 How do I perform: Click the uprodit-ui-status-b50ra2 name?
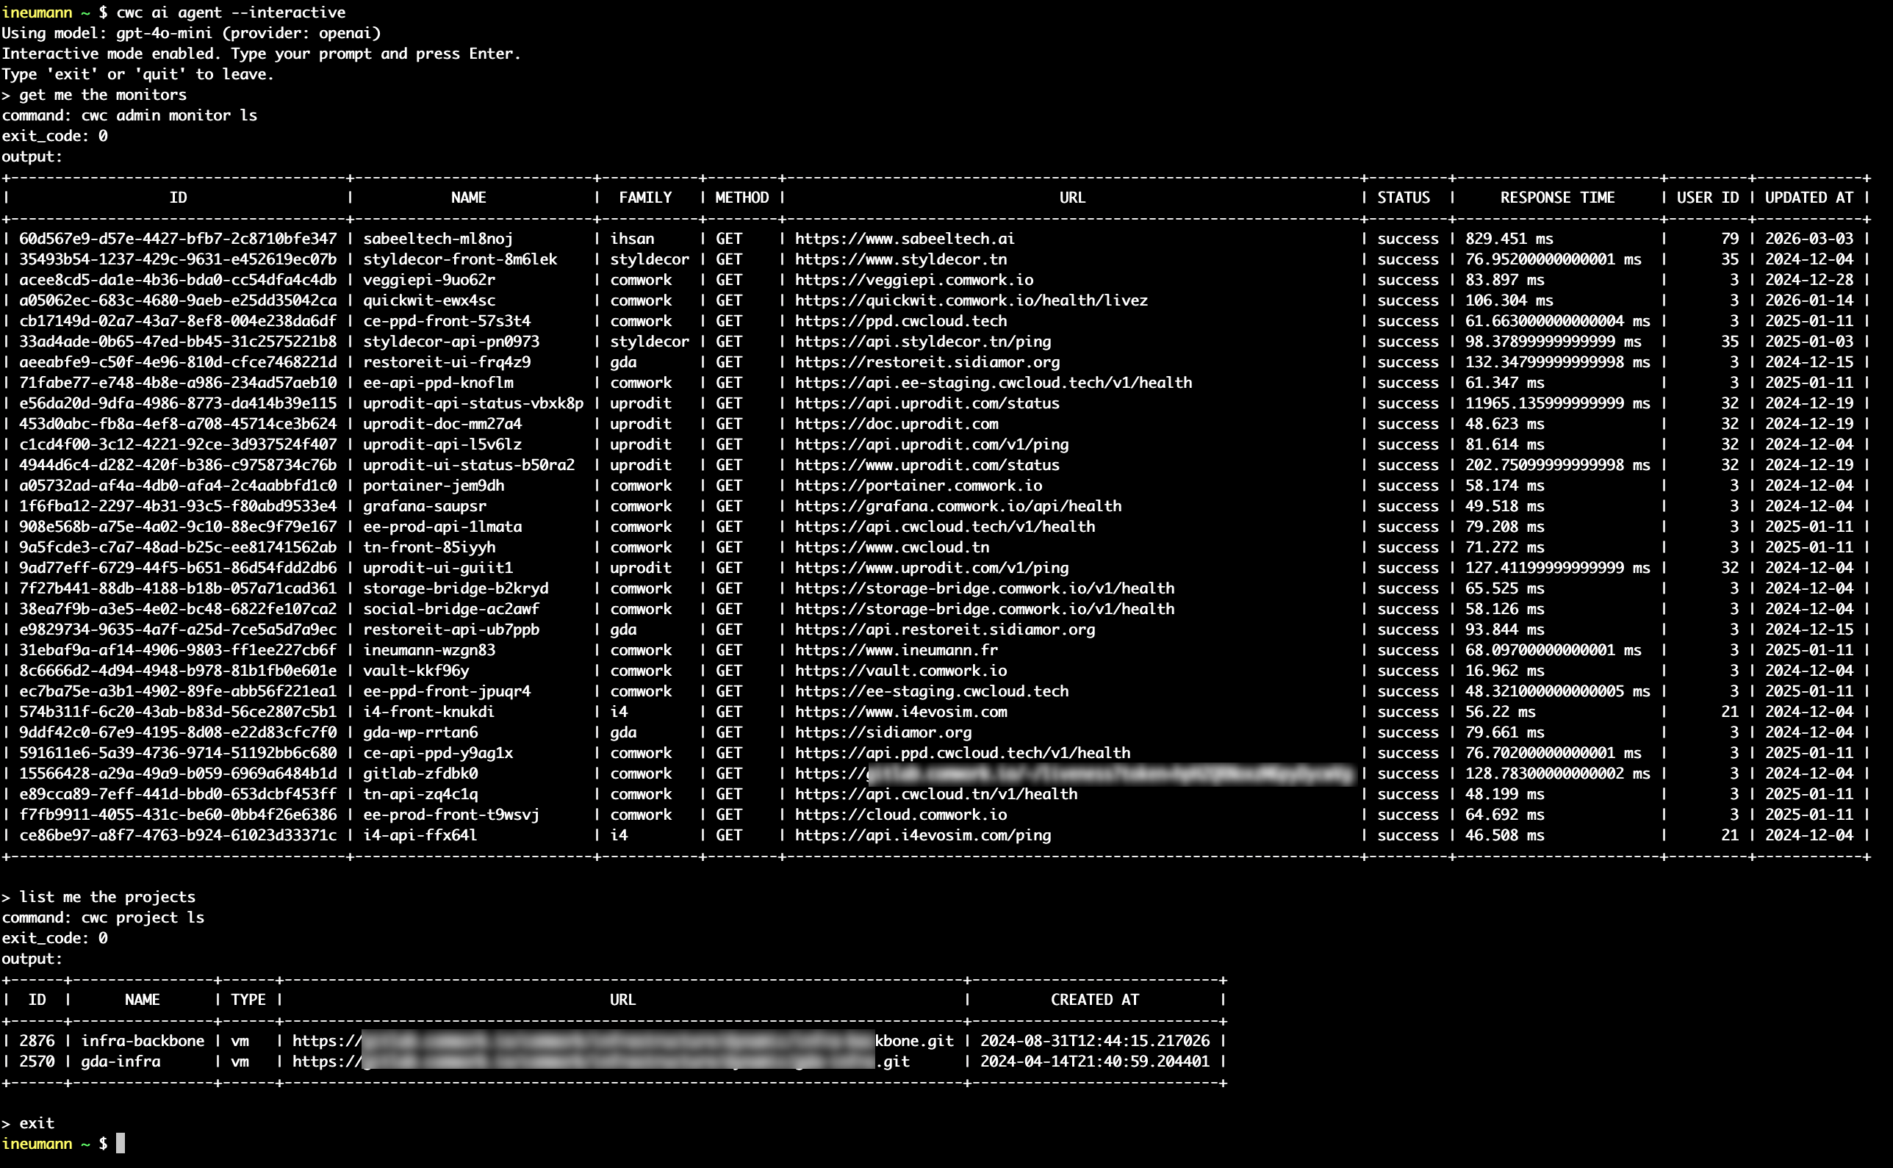(x=469, y=465)
